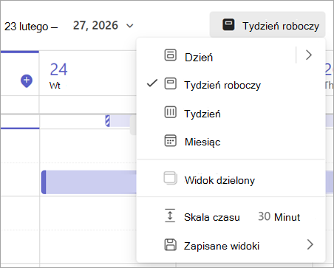Click the Miesiąc calendar grid icon

(170, 141)
